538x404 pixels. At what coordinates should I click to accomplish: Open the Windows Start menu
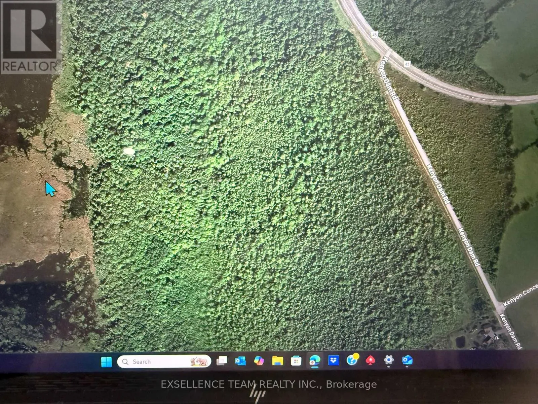[x=107, y=362]
